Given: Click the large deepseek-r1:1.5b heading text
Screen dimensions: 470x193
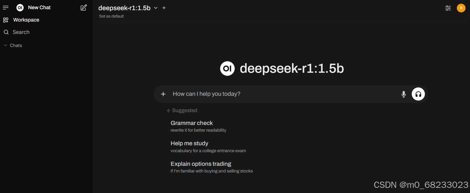Looking at the screenshot, I should (292, 68).
